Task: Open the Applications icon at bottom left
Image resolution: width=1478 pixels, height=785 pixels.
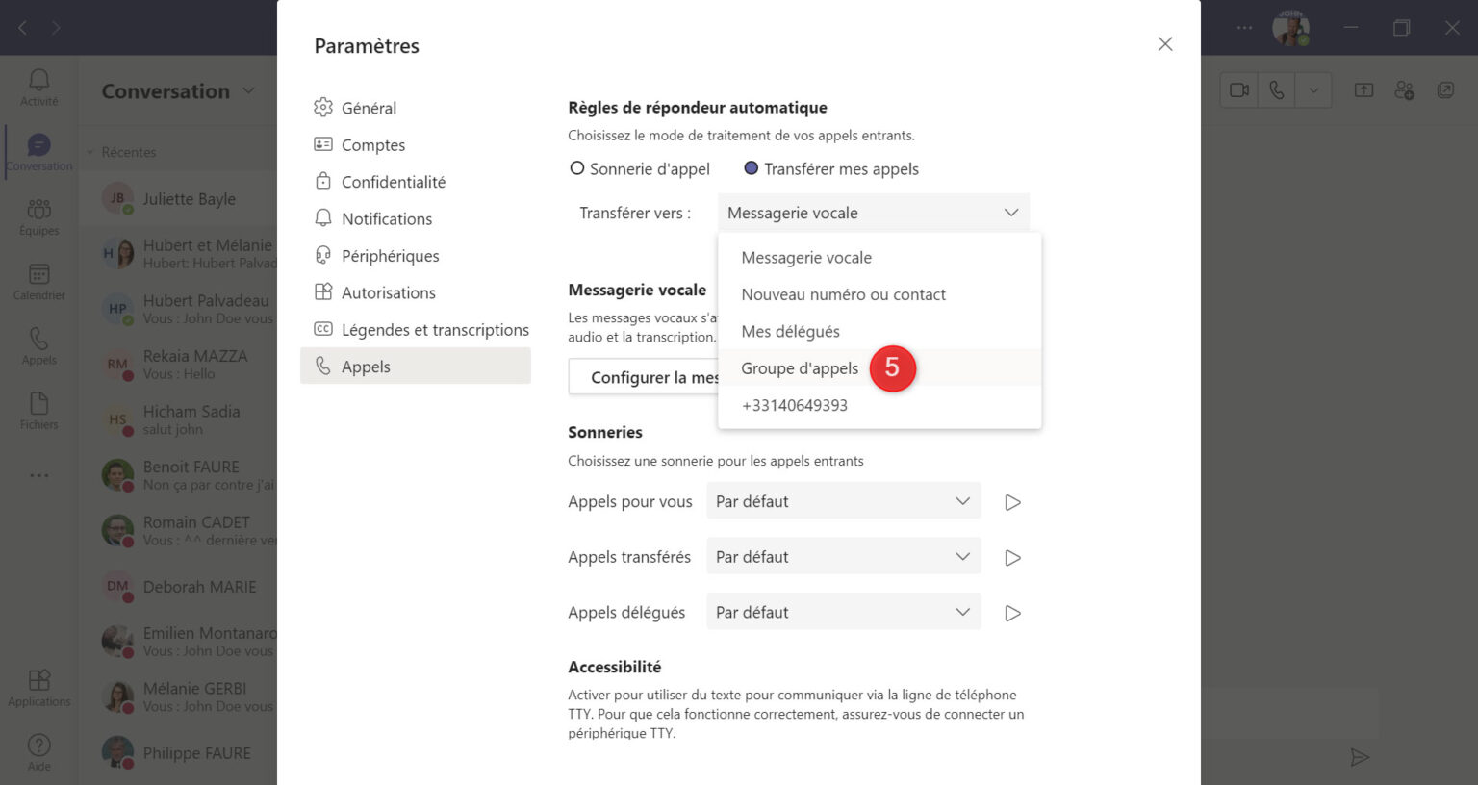Action: pos(38,685)
